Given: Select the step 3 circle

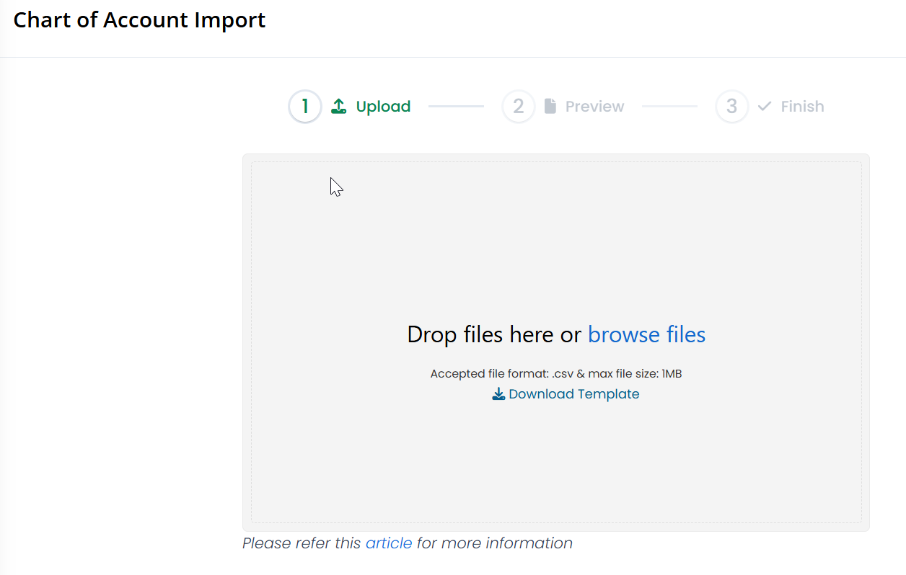Looking at the screenshot, I should 732,107.
